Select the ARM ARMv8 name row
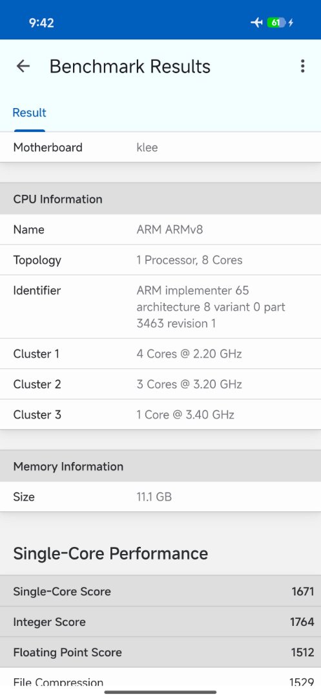 (x=160, y=230)
